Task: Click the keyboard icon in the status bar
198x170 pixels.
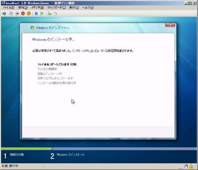Action: pos(181,166)
